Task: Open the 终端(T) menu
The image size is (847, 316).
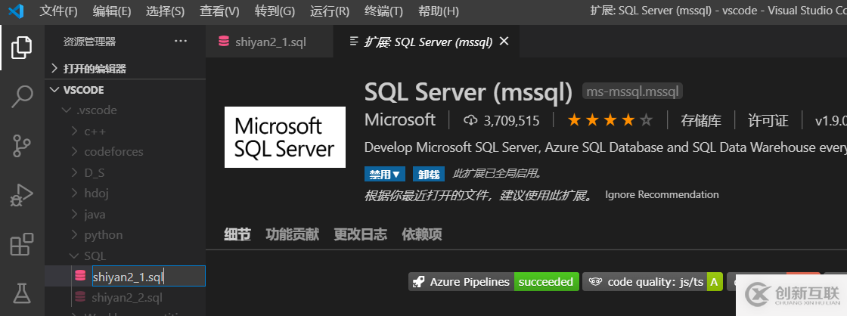Action: 383,11
